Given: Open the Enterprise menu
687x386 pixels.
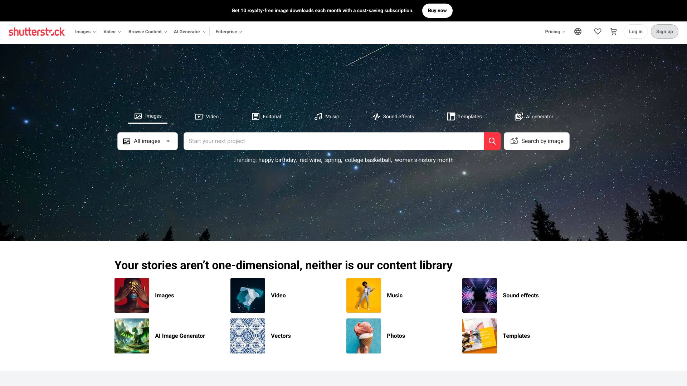Looking at the screenshot, I should point(229,31).
